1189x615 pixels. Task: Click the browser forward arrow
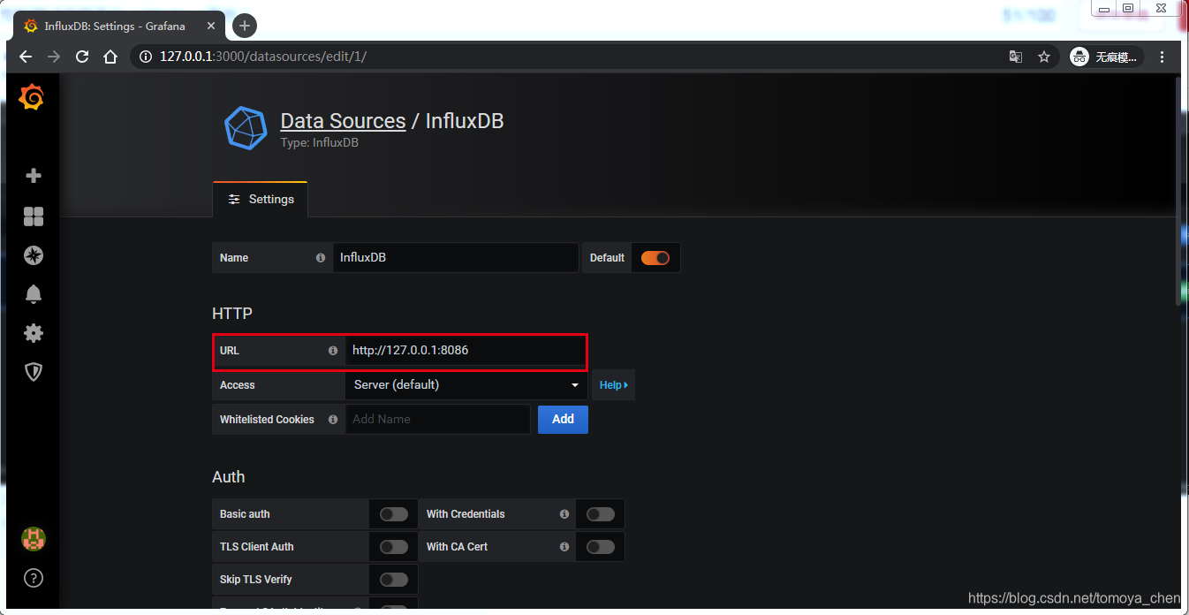pos(54,57)
